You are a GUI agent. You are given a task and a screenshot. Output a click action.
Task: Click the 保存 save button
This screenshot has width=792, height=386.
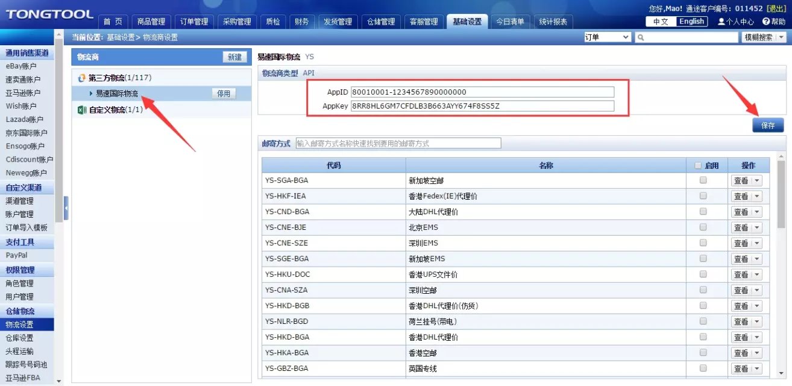(768, 125)
